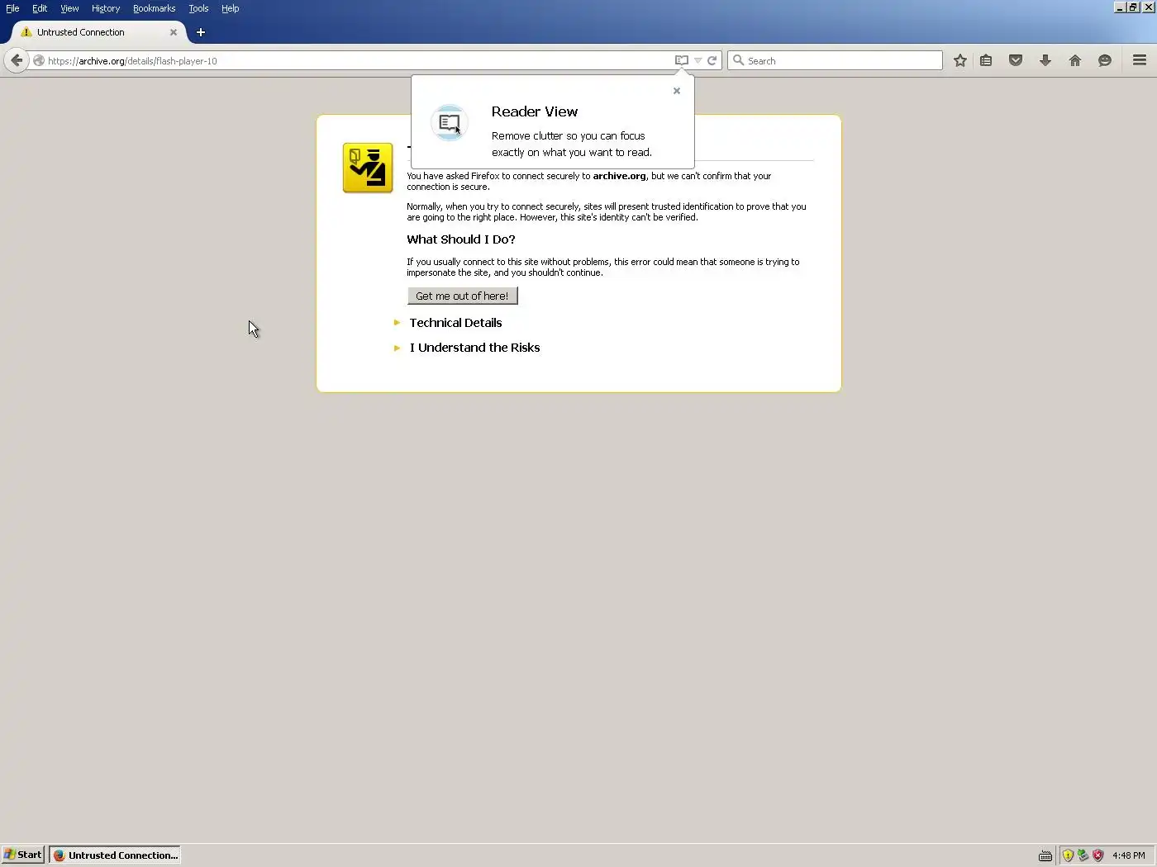Close the Reader View popup
The image size is (1157, 867).
[x=677, y=91]
